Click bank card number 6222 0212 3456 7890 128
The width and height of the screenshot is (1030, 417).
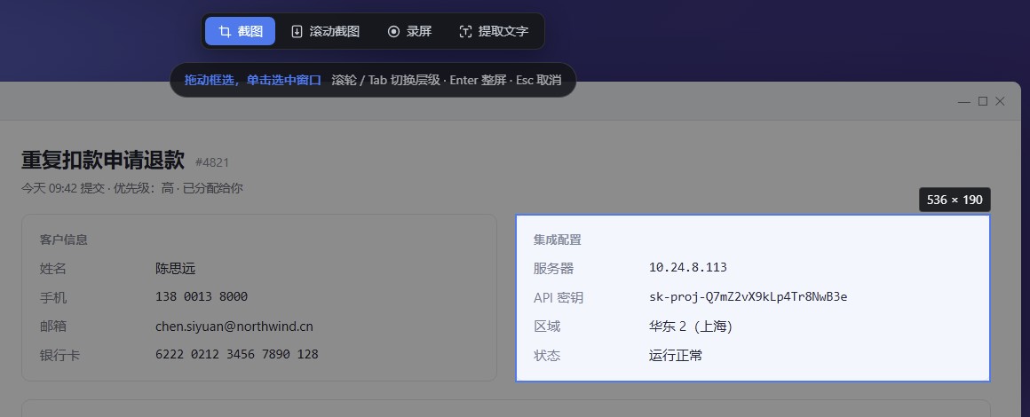click(237, 355)
